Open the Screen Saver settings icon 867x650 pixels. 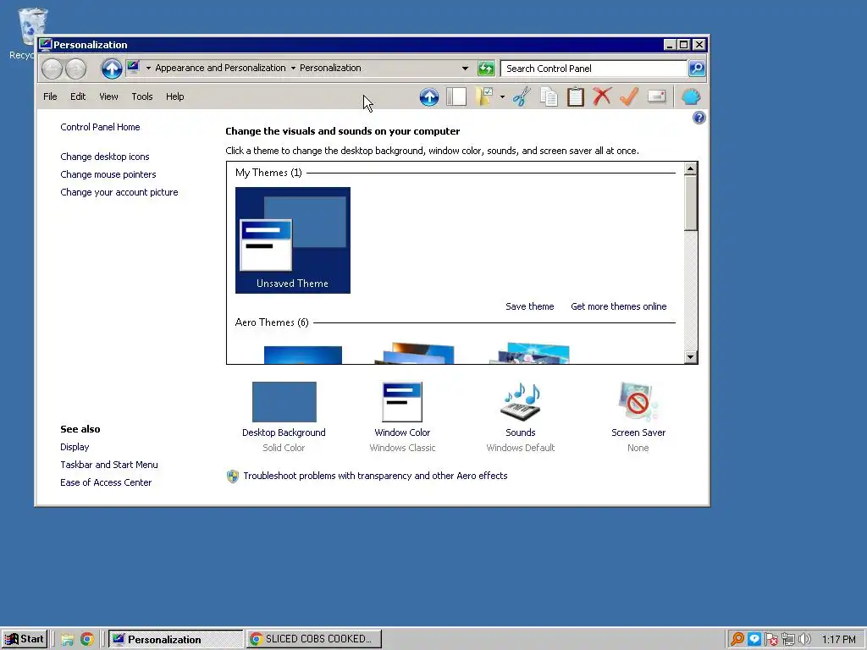click(x=638, y=402)
